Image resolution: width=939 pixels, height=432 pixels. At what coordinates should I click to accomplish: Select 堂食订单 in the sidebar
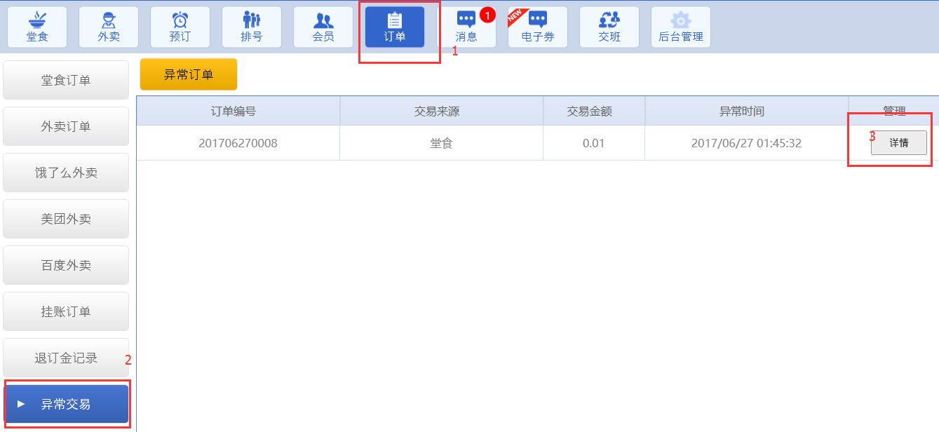point(66,80)
